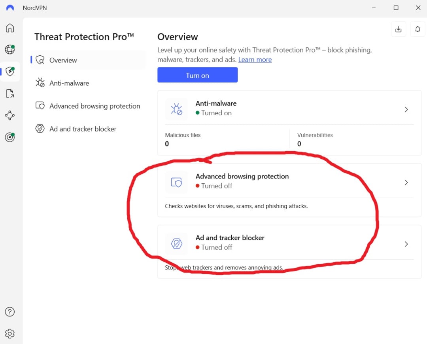427x344 pixels.
Task: Click the Vulnerabilities count
Action: point(299,144)
